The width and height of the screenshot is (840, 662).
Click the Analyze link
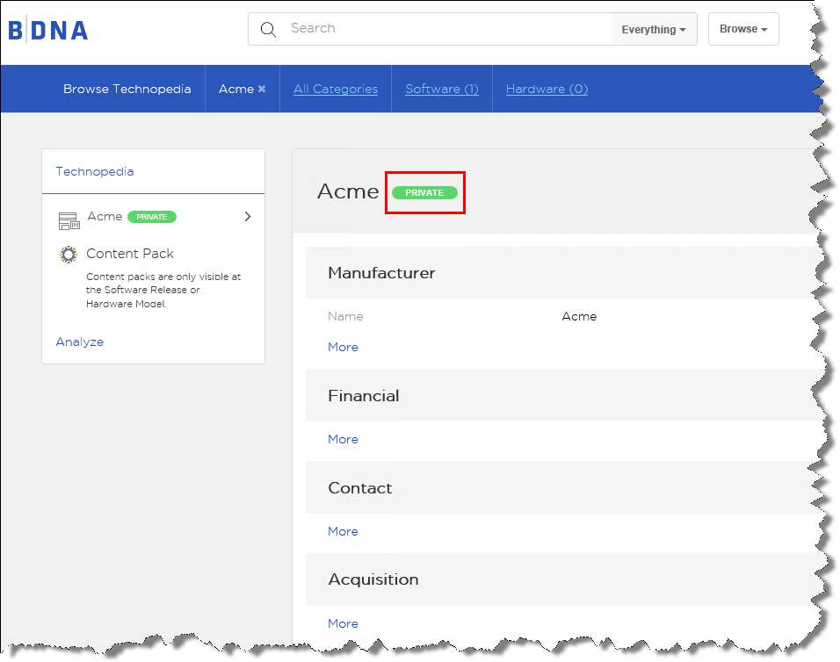click(x=80, y=342)
